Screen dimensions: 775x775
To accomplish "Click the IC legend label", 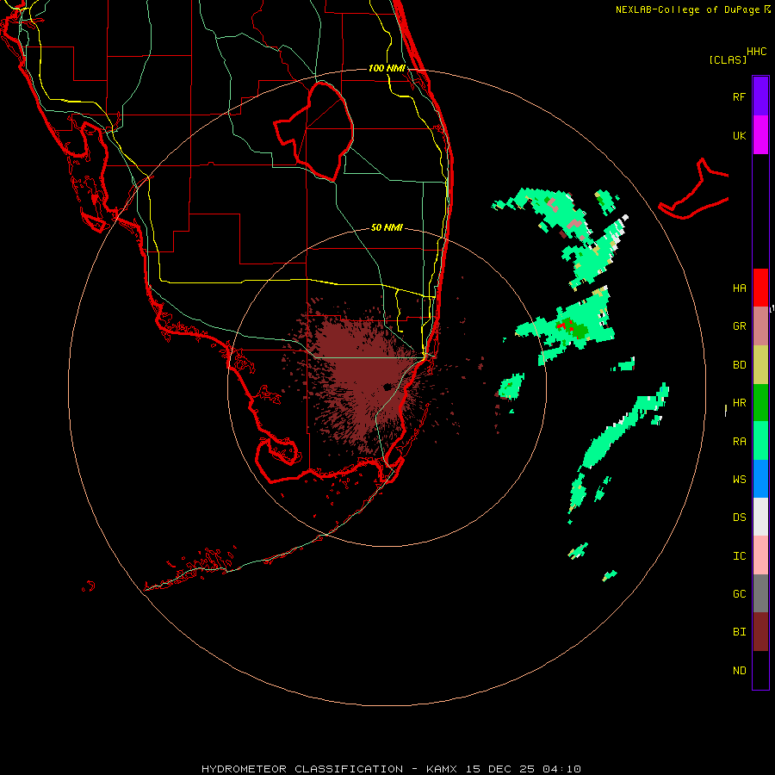I will 740,556.
